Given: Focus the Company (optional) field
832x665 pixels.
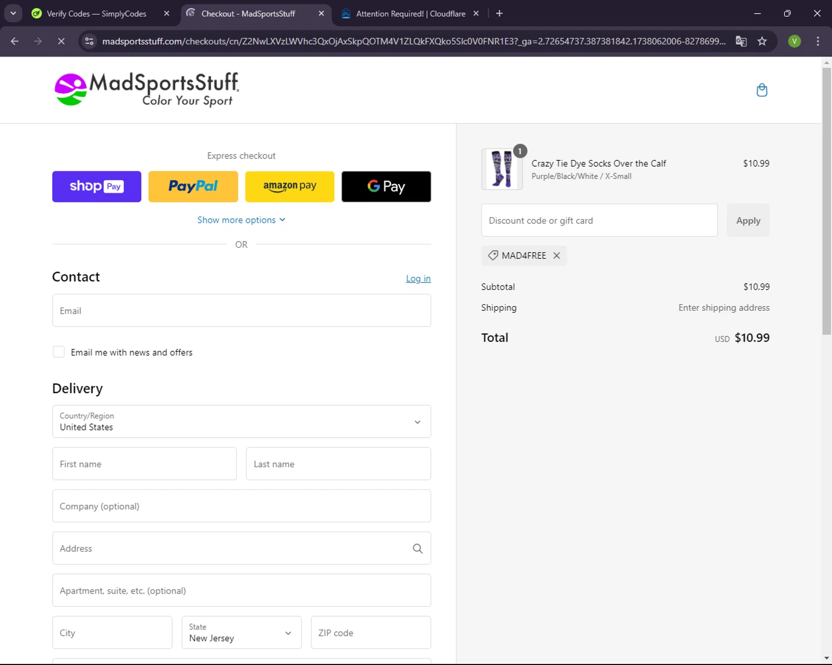Looking at the screenshot, I should (x=241, y=506).
